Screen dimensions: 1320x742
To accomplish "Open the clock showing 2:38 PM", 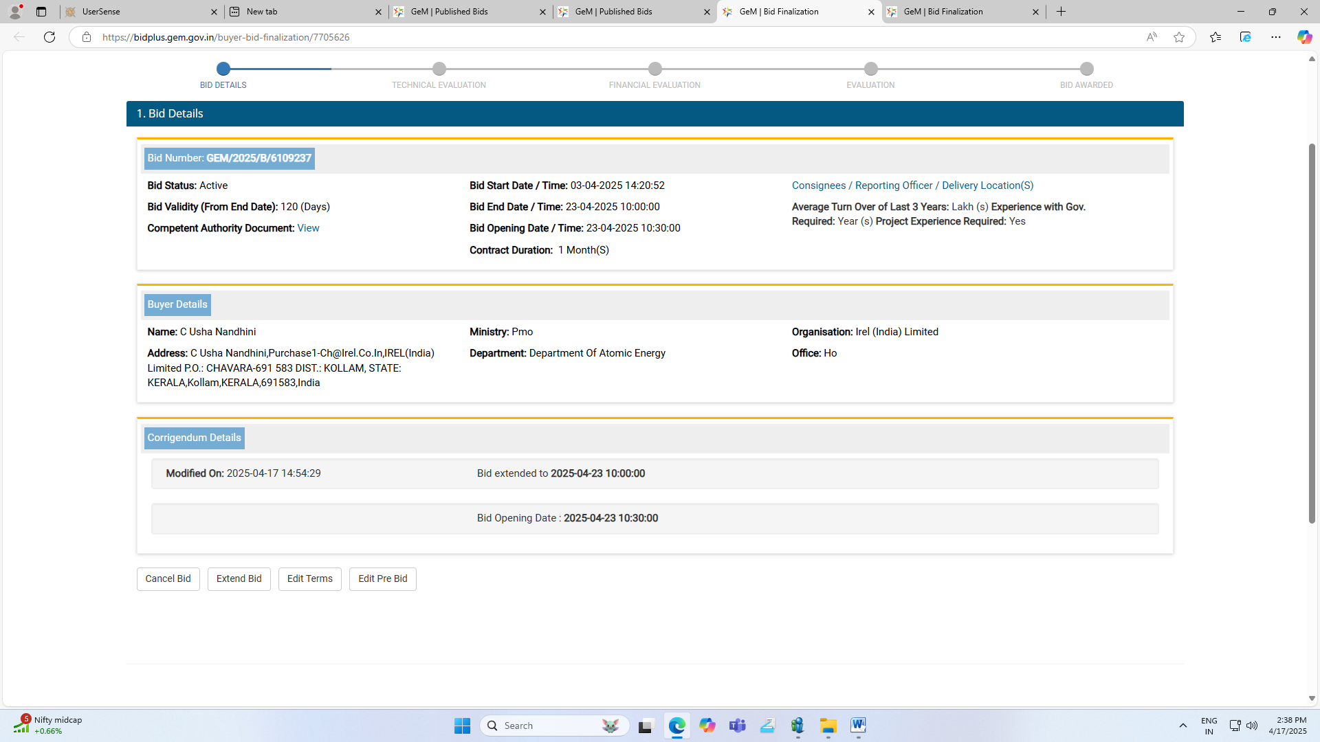I will click(x=1288, y=726).
